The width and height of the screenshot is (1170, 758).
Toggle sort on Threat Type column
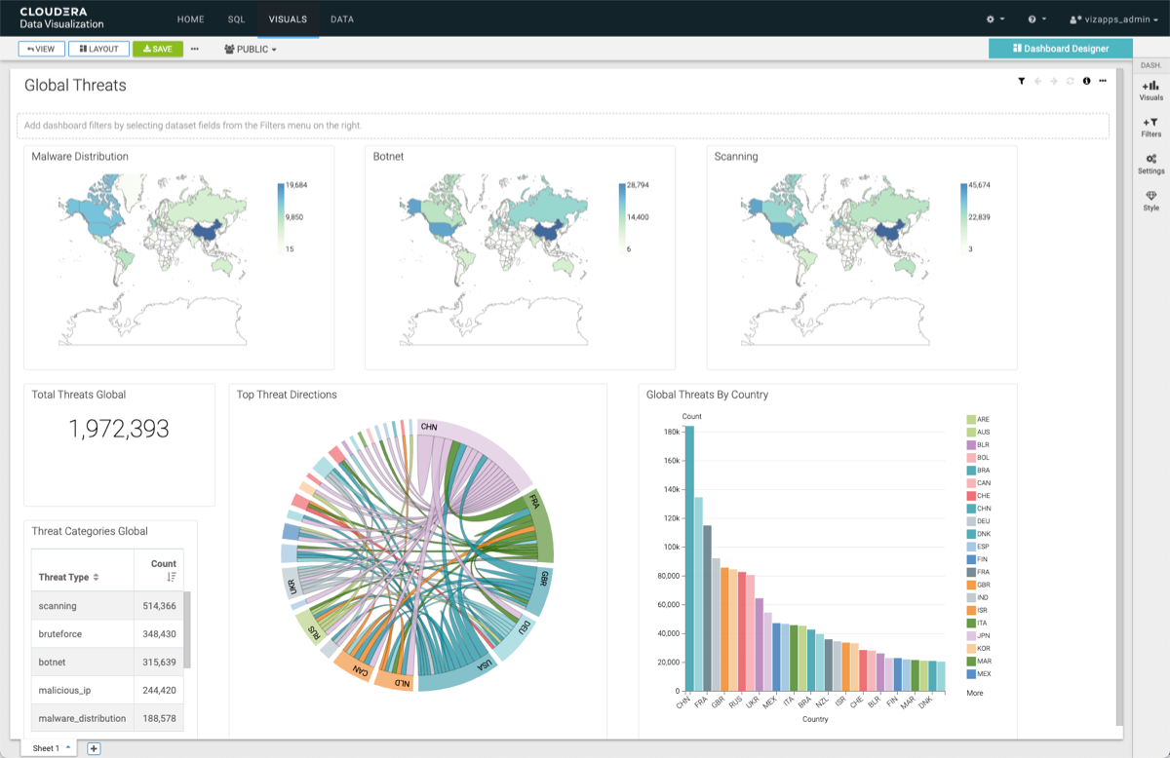pyautogui.click(x=96, y=578)
